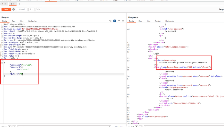Send the request with the Send button

click(6, 9)
